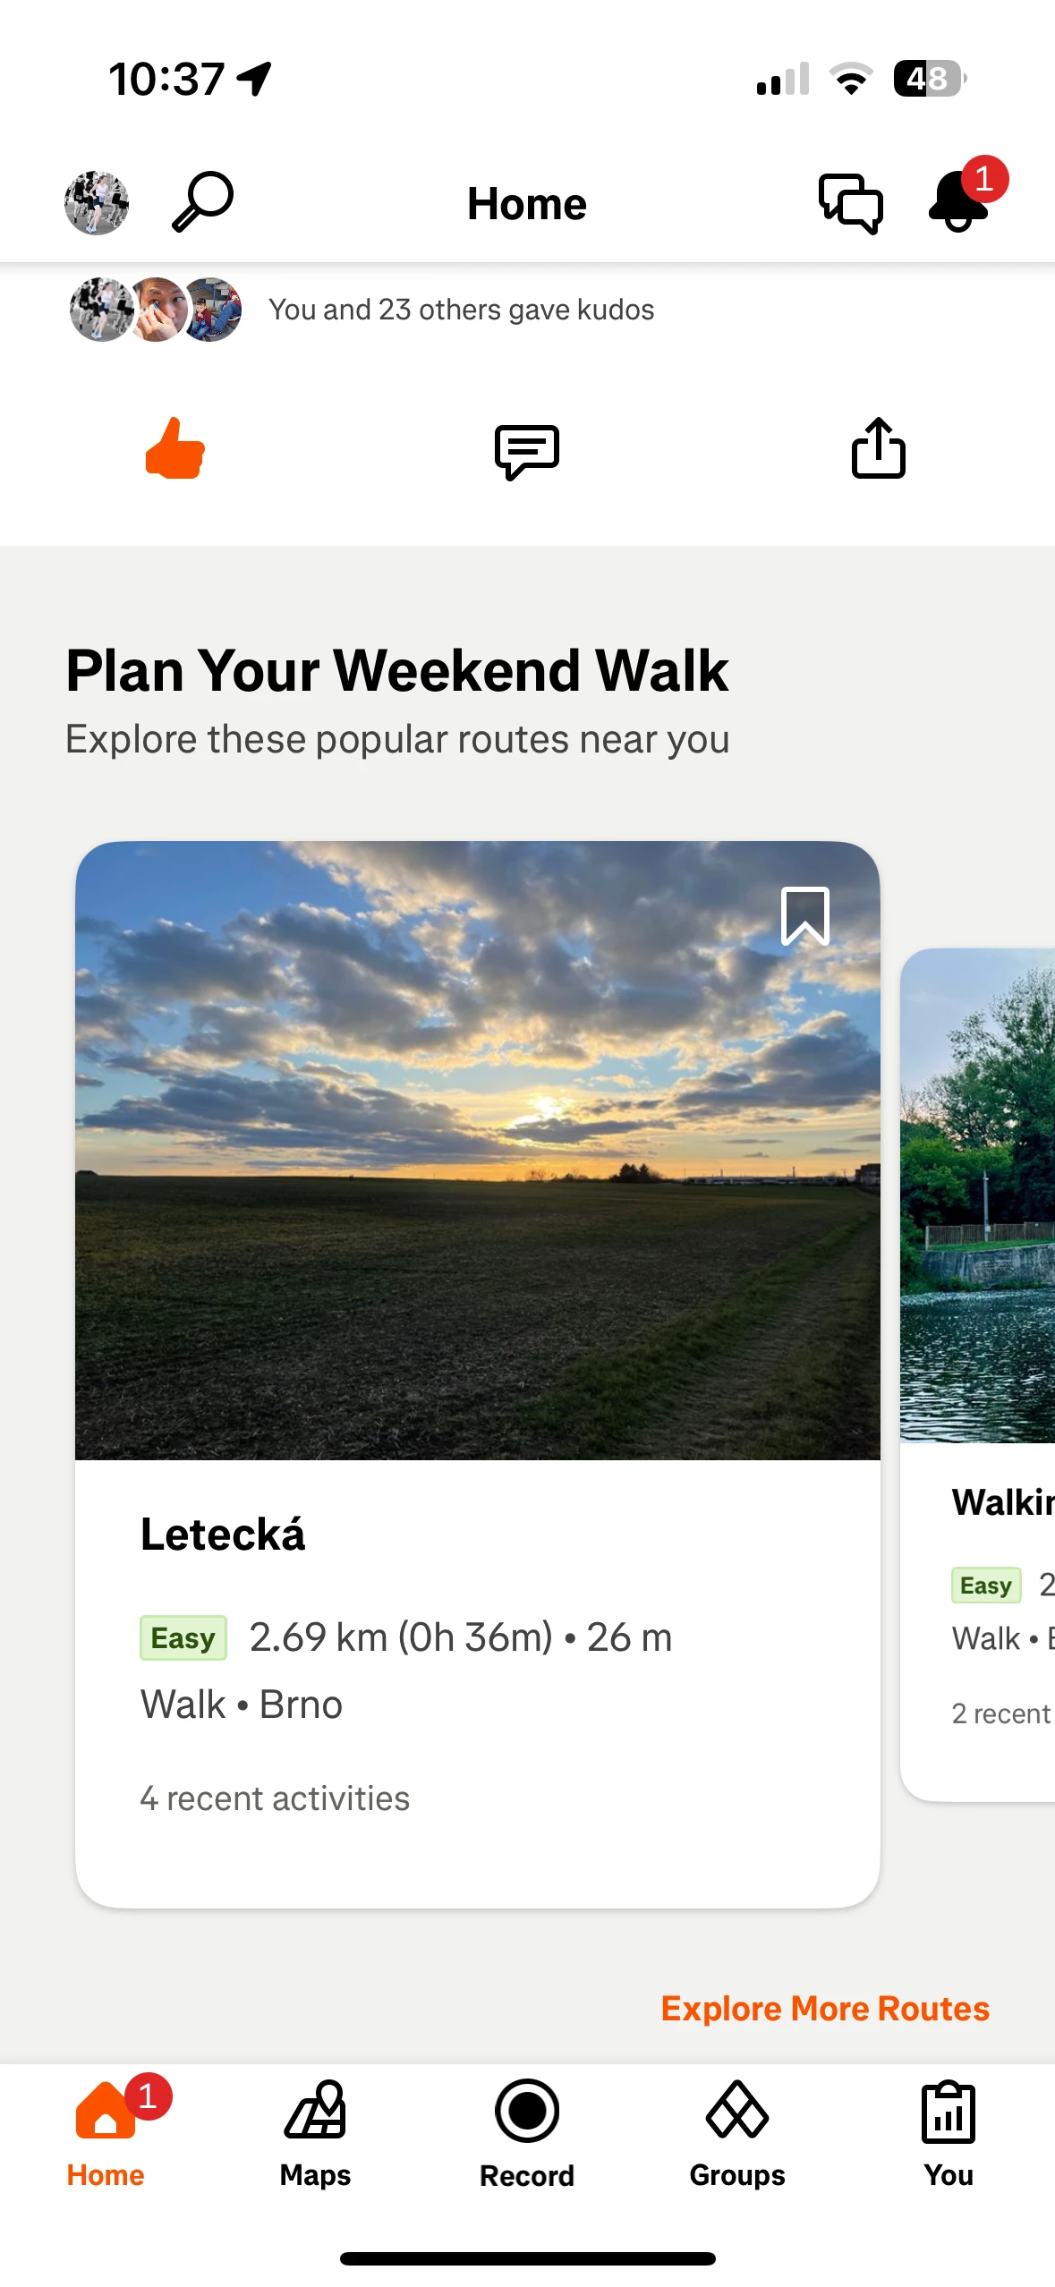Image resolution: width=1055 pixels, height=2287 pixels.
Task: Toggle the orange kudos thumbs-up
Action: click(175, 448)
